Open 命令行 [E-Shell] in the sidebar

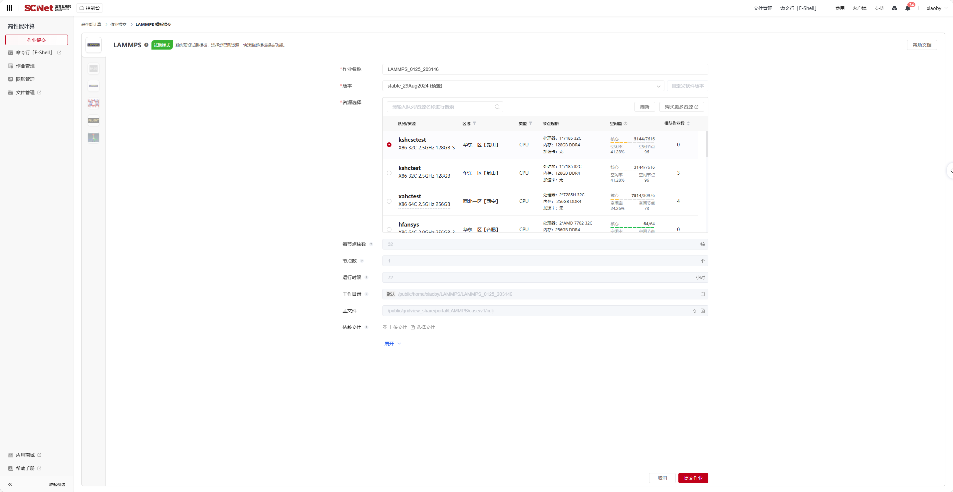(35, 53)
